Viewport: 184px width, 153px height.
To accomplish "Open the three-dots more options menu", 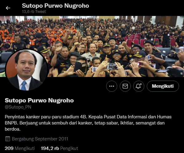I will click(x=112, y=86).
